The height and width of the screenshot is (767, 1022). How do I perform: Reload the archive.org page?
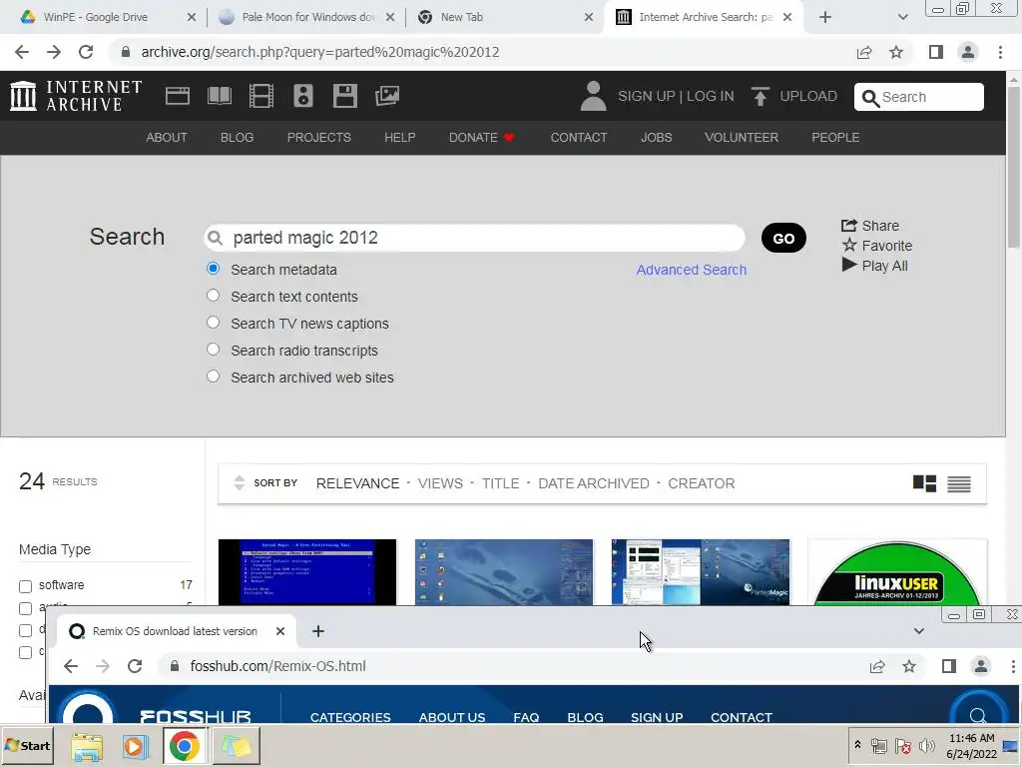86,52
